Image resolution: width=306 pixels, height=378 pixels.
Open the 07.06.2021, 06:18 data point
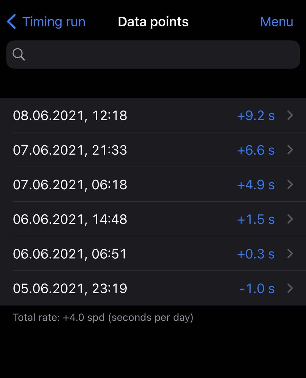click(70, 185)
